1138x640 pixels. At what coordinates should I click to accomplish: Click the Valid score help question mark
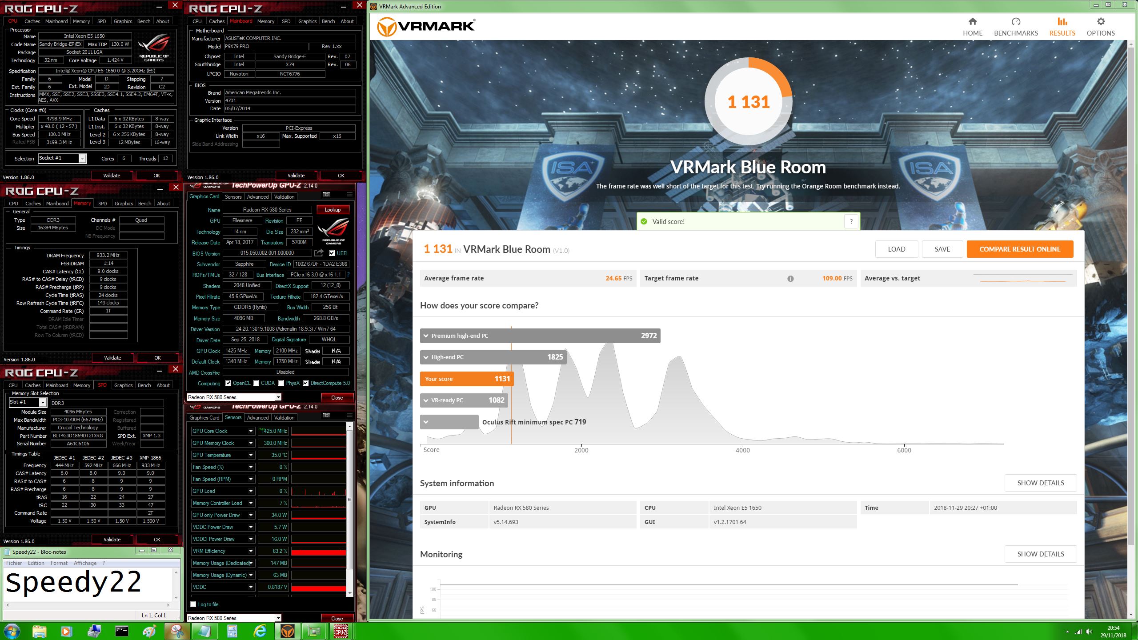coord(851,221)
